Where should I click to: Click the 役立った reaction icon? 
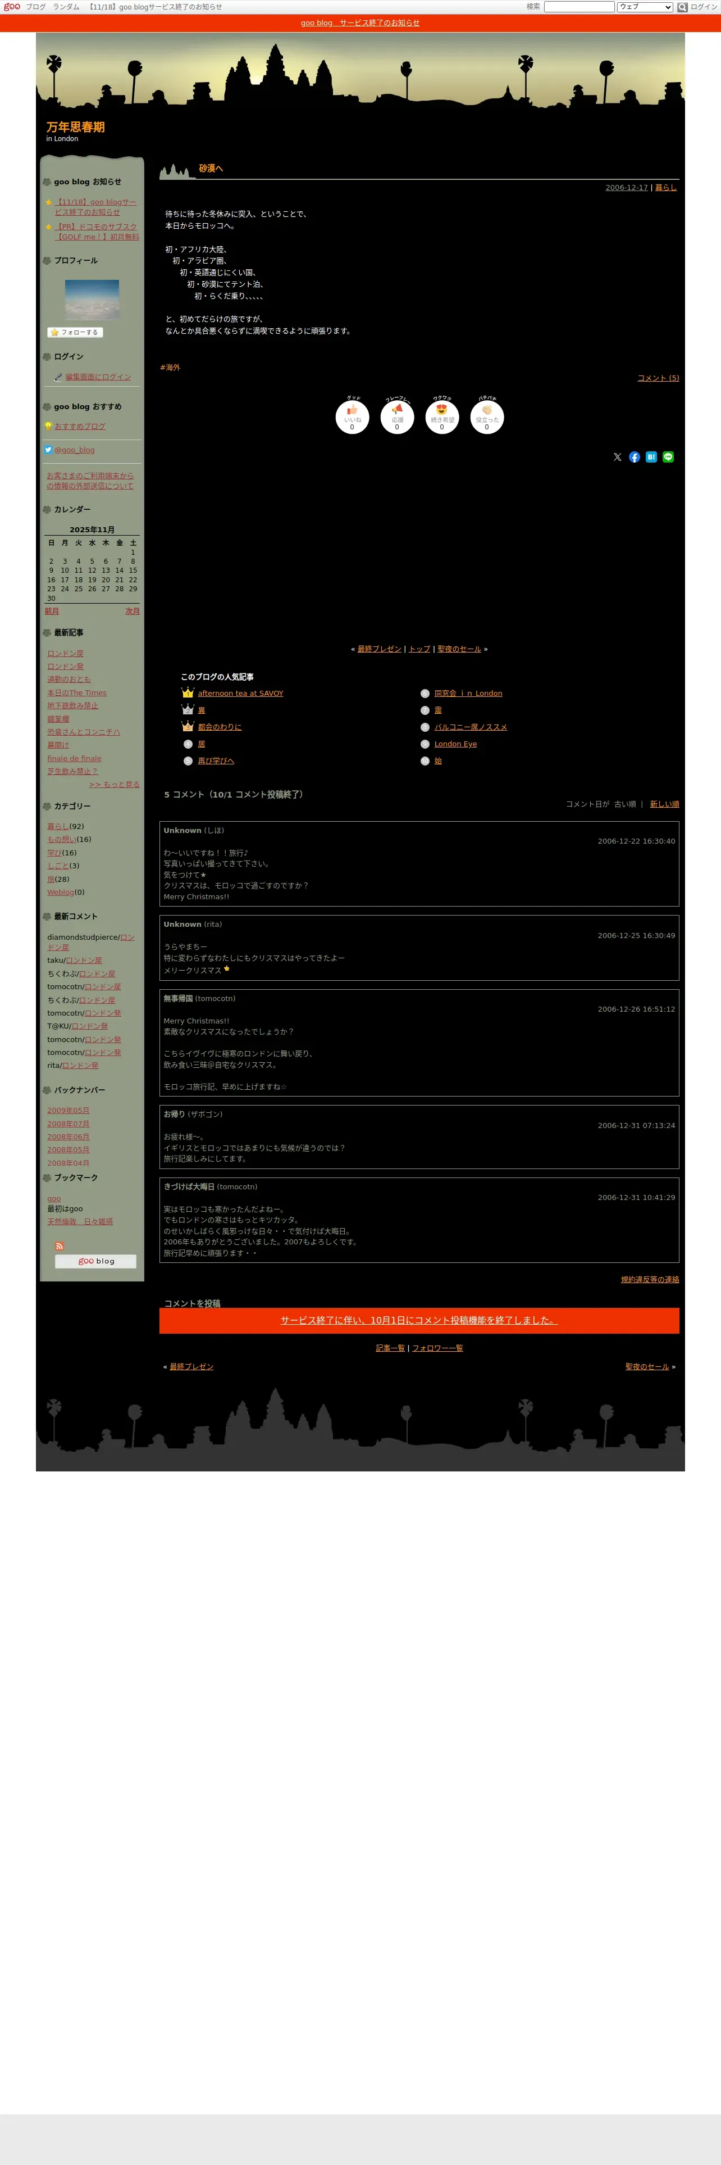pos(487,417)
